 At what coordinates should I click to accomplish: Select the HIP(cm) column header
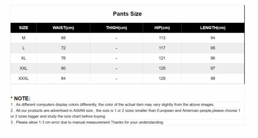pyautogui.click(x=162, y=28)
